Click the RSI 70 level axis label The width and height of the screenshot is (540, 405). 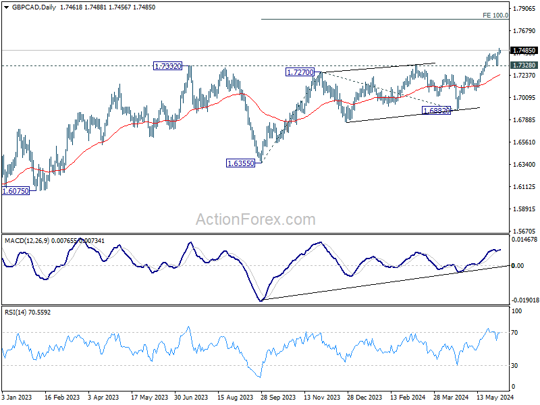[514, 333]
